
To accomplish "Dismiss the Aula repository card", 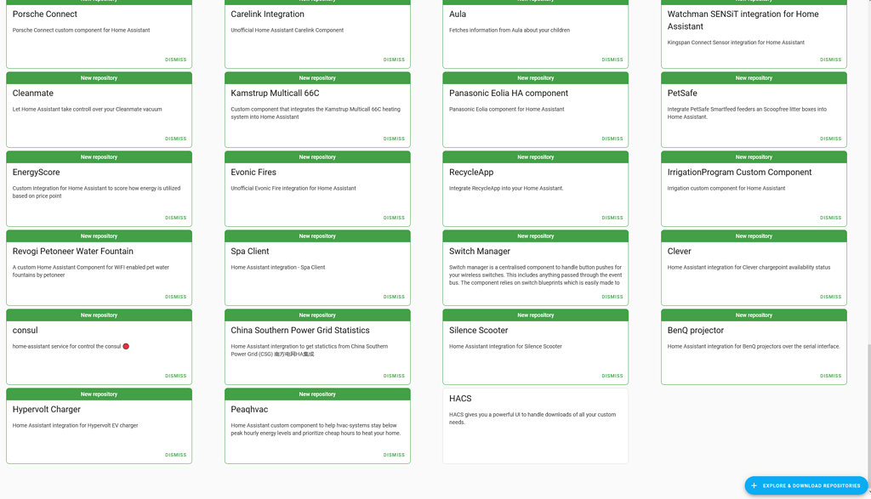I will tap(612, 60).
